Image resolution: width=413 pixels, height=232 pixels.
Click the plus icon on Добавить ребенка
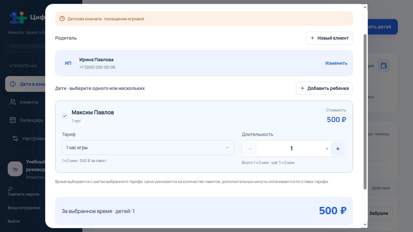pyautogui.click(x=302, y=88)
